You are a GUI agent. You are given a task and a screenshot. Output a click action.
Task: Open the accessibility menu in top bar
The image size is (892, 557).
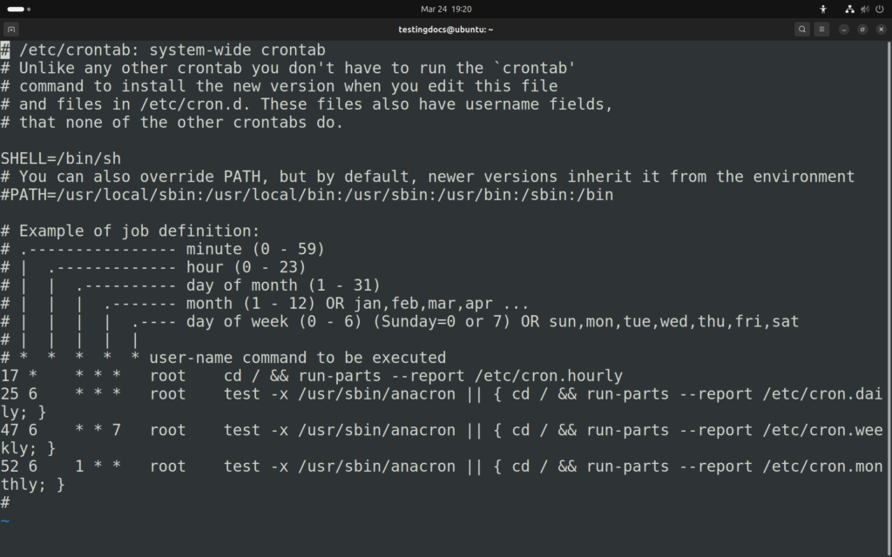click(x=823, y=9)
